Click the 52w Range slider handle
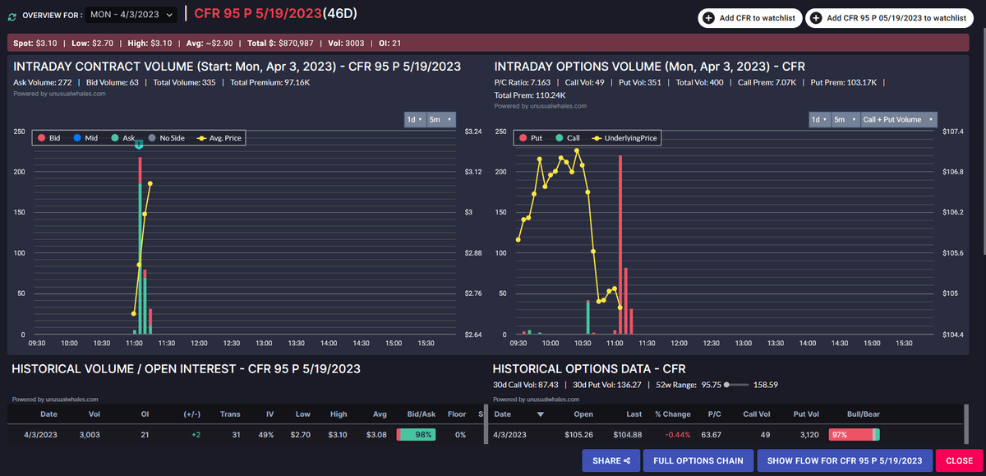 tap(727, 384)
